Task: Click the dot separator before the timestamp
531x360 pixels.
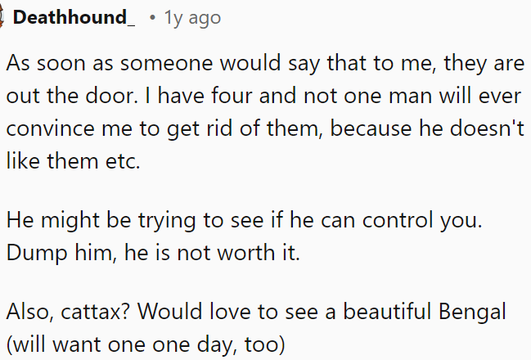Action: 152,18
